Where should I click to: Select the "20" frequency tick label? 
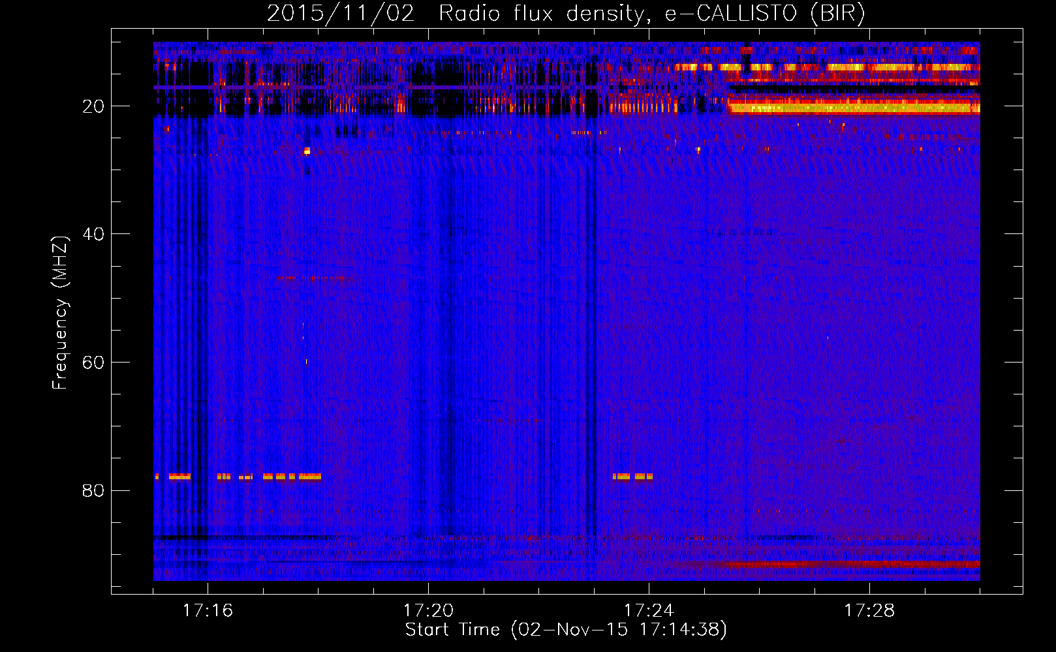coord(94,106)
